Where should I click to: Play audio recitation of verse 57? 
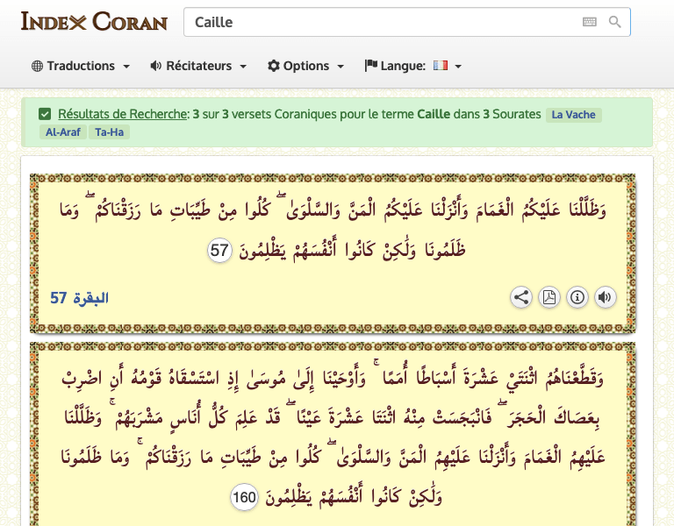coord(605,297)
